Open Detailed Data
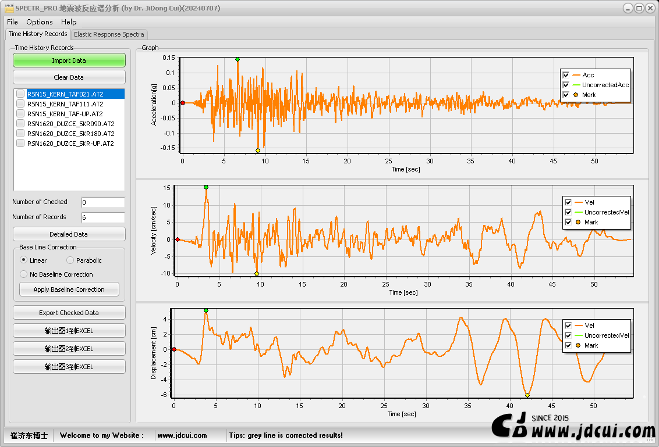Viewport: 659px width, 447px height. [x=69, y=234]
